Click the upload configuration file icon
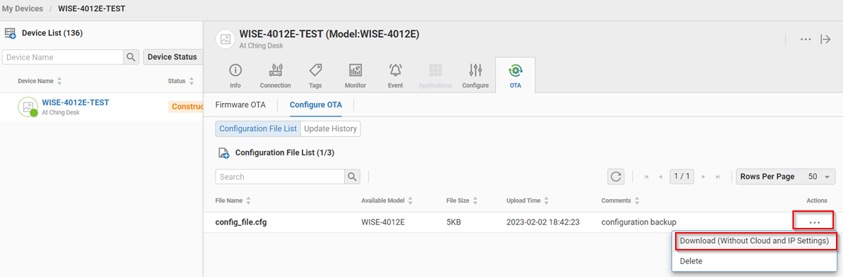The width and height of the screenshot is (843, 277). point(223,153)
